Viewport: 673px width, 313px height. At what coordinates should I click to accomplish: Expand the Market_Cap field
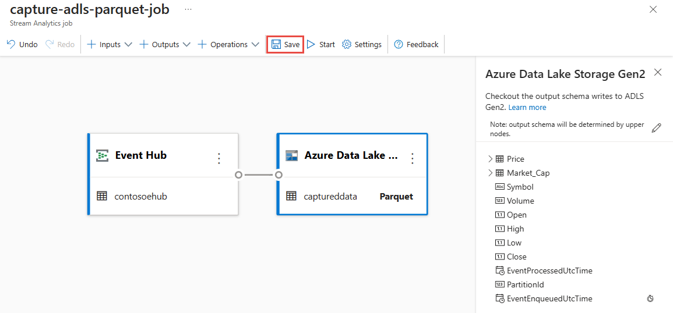click(x=490, y=173)
